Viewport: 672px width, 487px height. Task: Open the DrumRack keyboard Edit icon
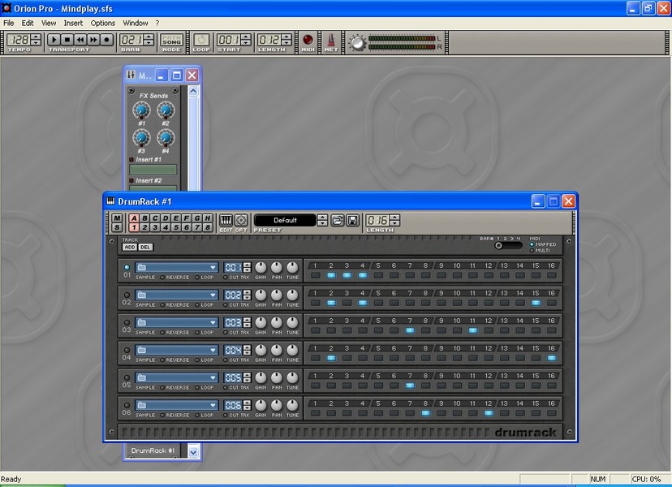(x=226, y=220)
